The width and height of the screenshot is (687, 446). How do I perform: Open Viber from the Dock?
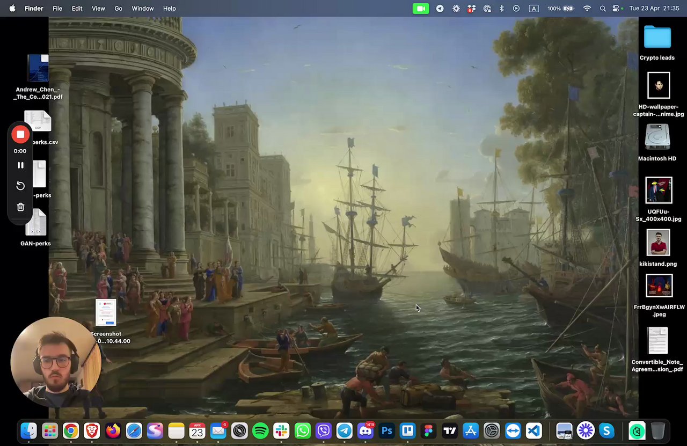(x=323, y=430)
